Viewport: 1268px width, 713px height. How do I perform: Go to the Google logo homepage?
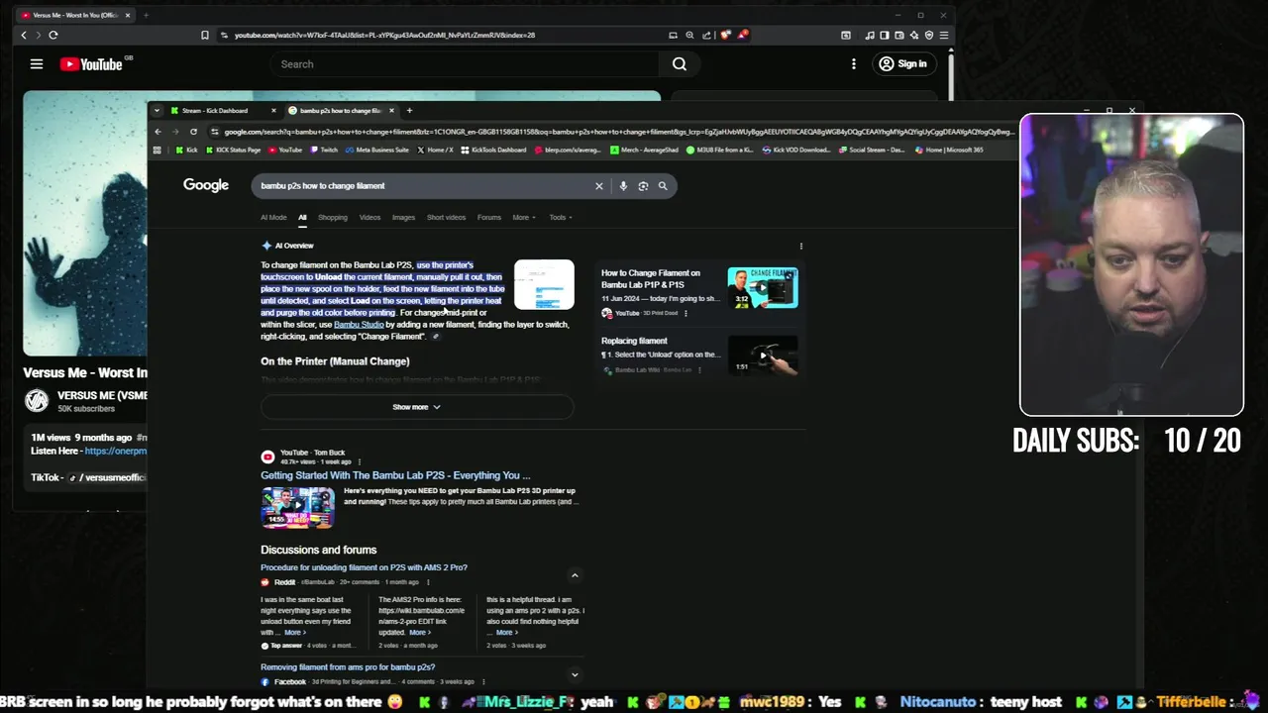click(206, 185)
